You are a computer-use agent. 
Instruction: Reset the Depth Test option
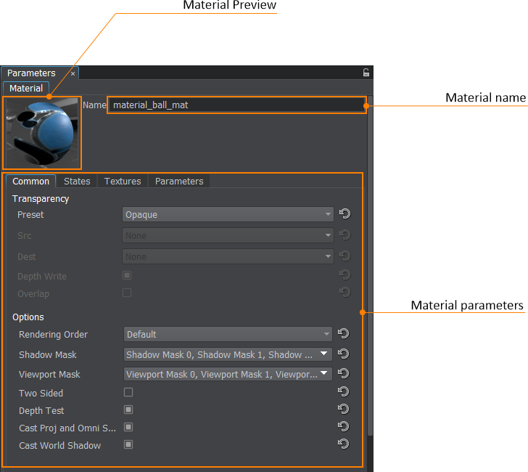[x=345, y=410]
